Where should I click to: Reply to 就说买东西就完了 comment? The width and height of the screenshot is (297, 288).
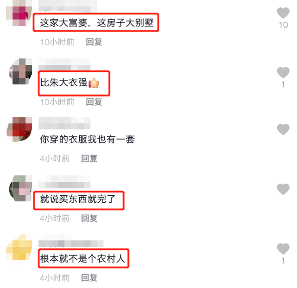tap(89, 218)
